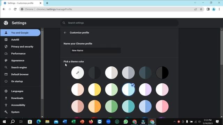Reload the settings page
The height and width of the screenshot is (125, 223).
pyautogui.click(x=15, y=9)
